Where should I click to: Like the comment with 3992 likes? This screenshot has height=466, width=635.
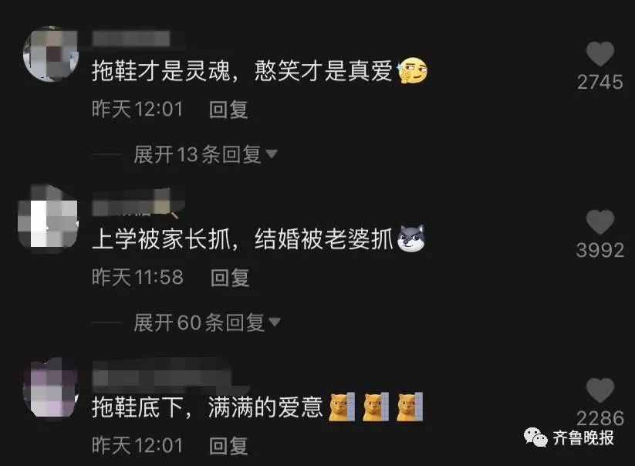pyautogui.click(x=600, y=222)
